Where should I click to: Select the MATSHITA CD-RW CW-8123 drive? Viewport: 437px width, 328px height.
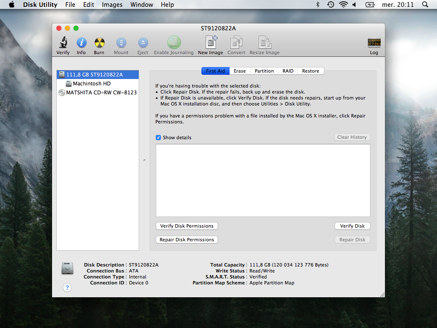coord(98,92)
